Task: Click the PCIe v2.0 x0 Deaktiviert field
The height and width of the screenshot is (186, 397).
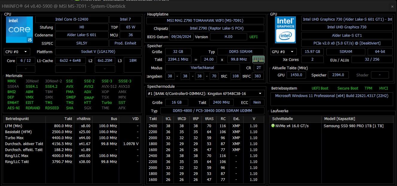Action: click(x=347, y=43)
